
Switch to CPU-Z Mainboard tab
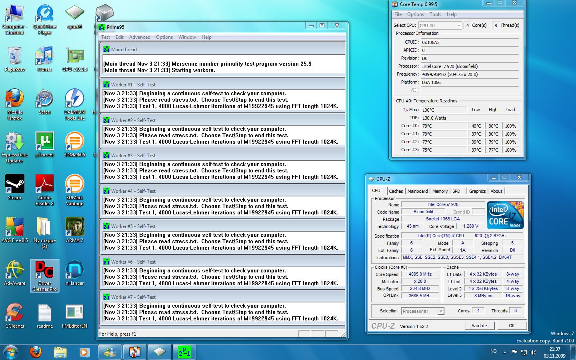(418, 191)
